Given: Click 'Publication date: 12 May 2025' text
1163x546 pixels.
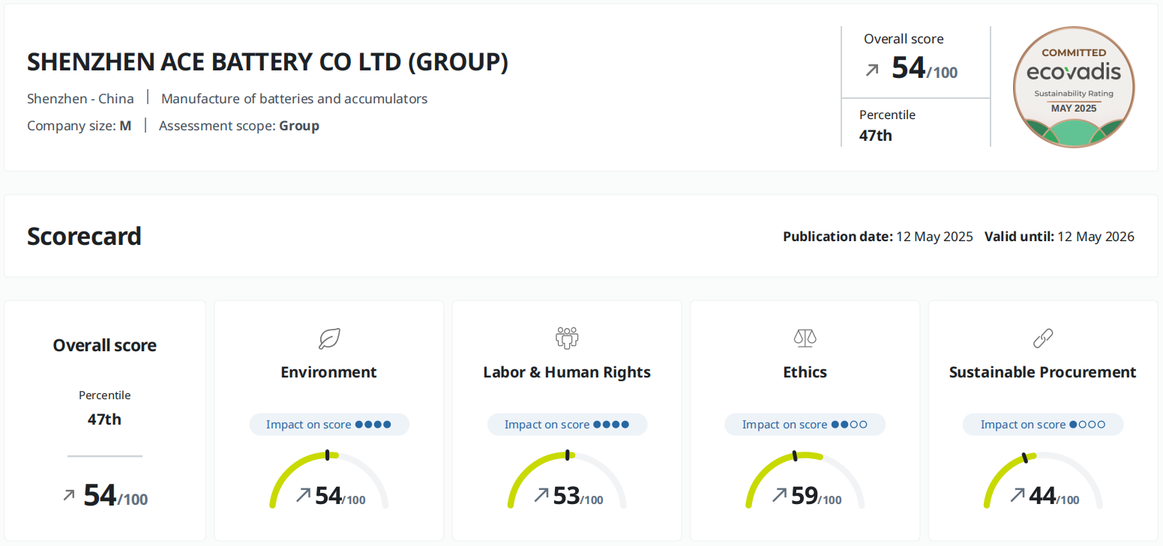Looking at the screenshot, I should click(878, 237).
